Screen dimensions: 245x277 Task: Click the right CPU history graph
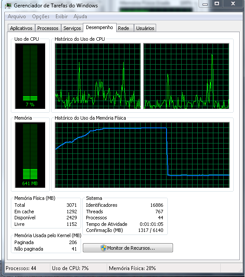(x=186, y=76)
